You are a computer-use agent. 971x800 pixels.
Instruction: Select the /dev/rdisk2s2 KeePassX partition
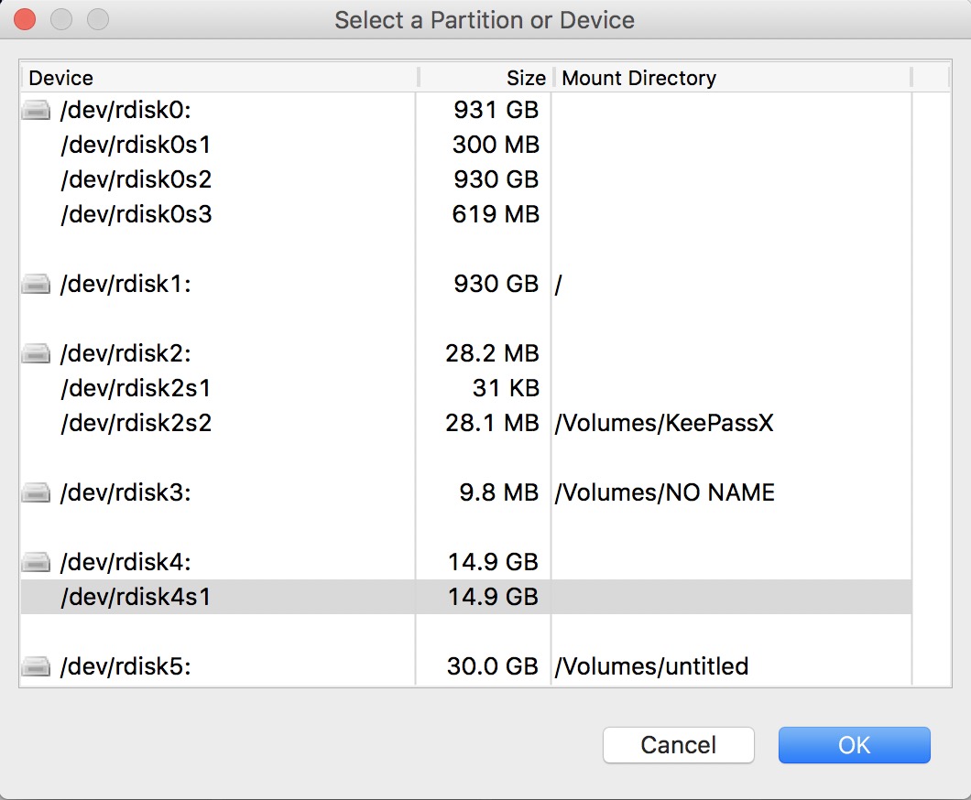(x=136, y=423)
